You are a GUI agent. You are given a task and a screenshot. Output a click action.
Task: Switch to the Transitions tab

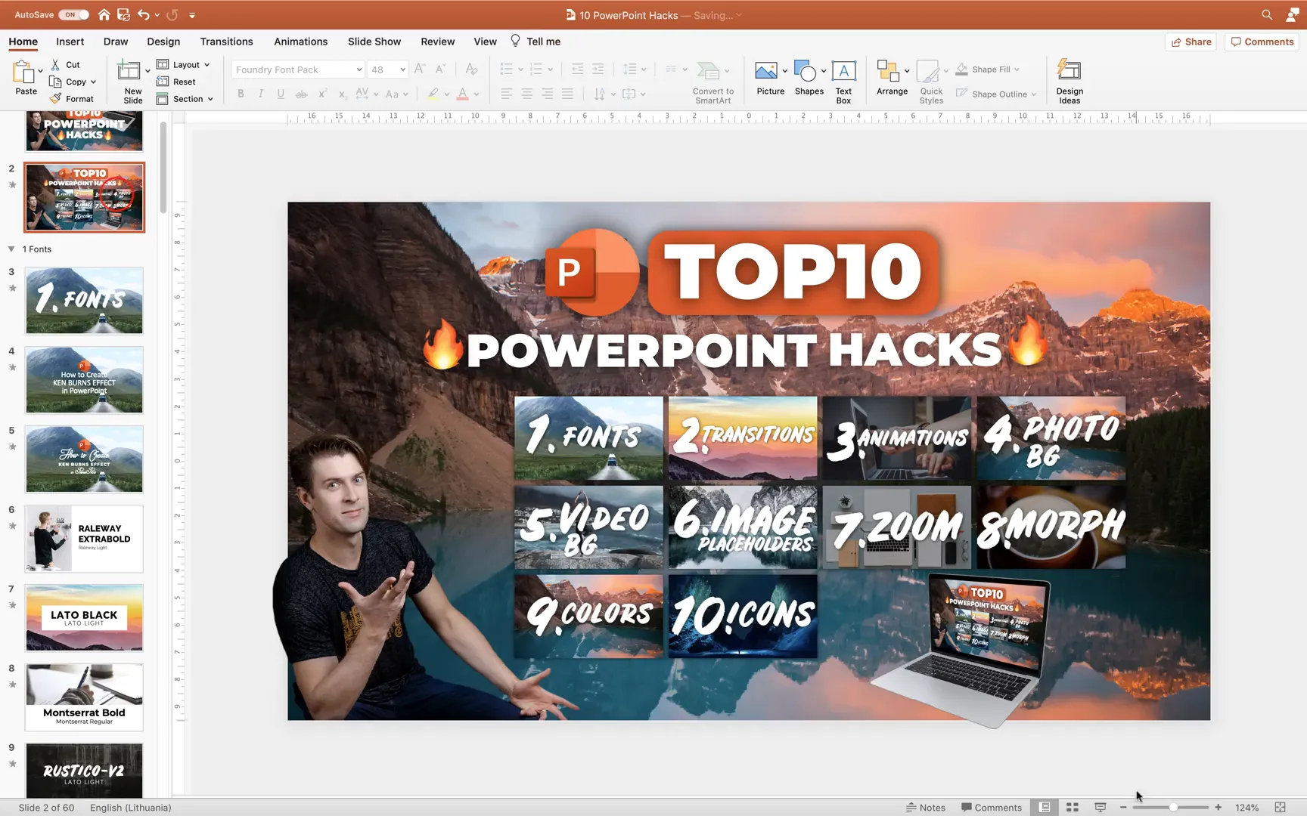(226, 42)
